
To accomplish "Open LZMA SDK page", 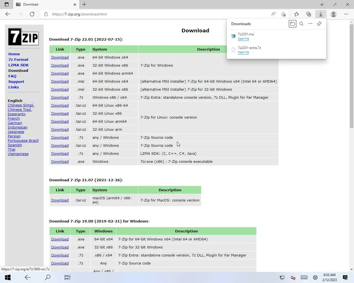I will point(19,65).
